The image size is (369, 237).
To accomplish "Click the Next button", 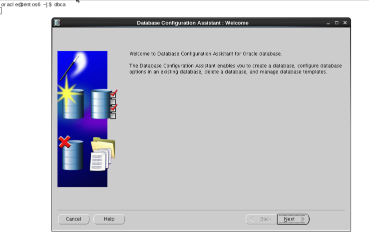I will pos(293,219).
